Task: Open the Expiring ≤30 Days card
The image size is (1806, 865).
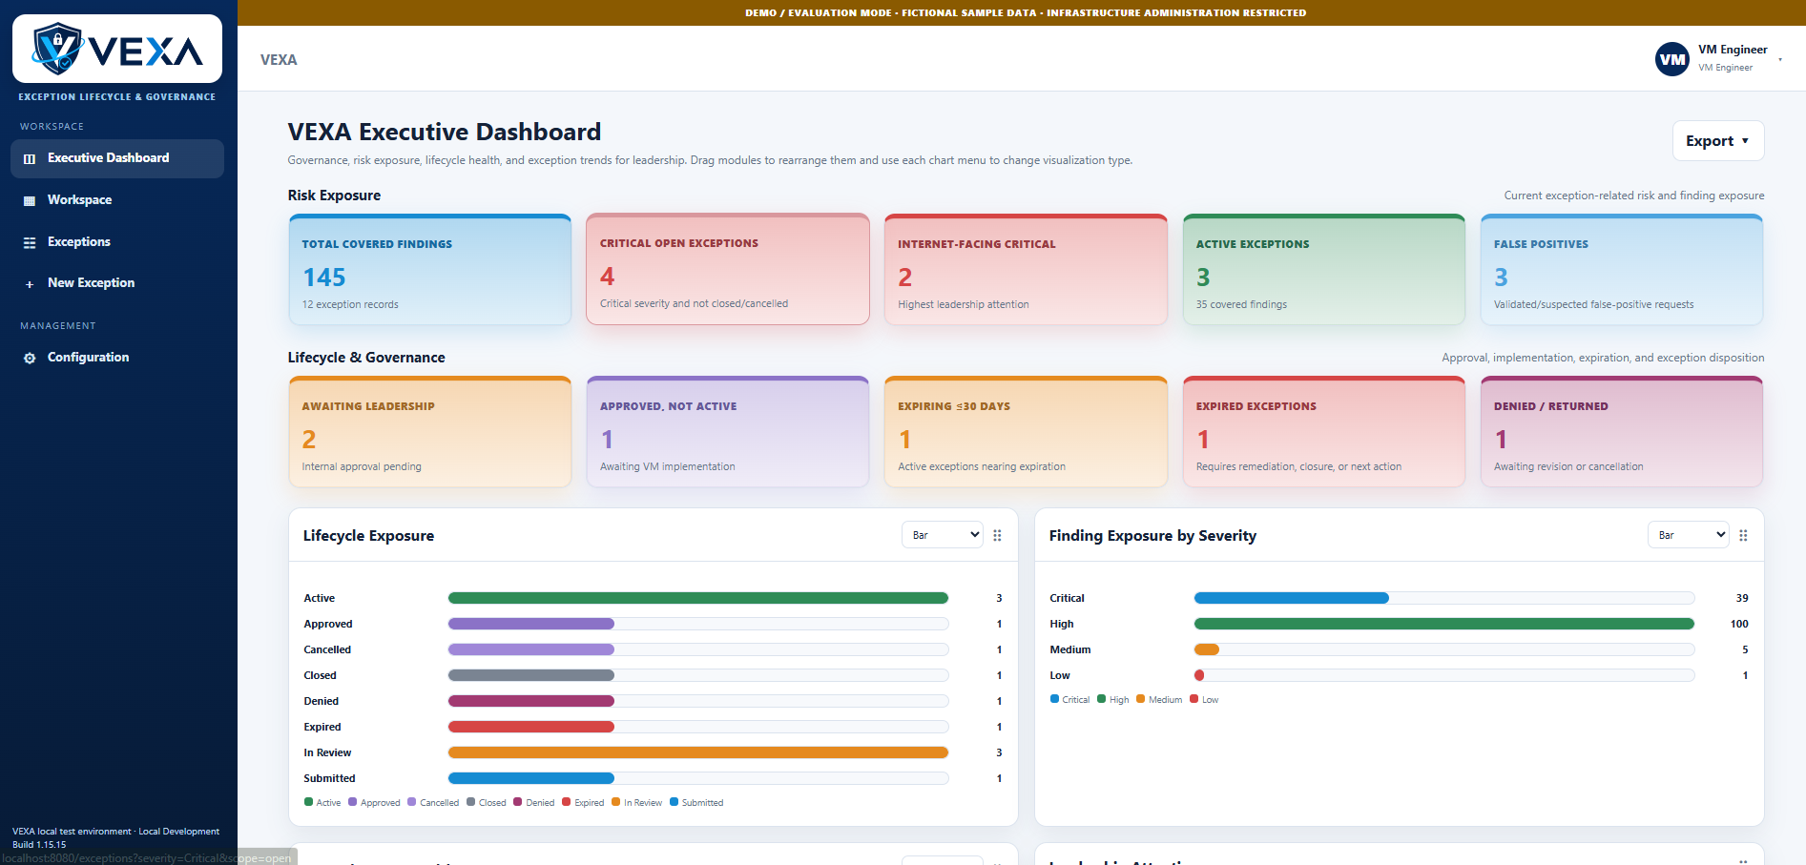Action: pos(1026,432)
